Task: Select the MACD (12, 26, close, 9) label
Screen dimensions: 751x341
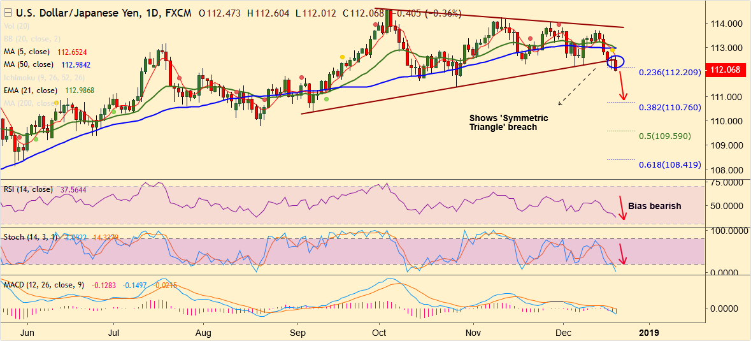Action: 44,285
